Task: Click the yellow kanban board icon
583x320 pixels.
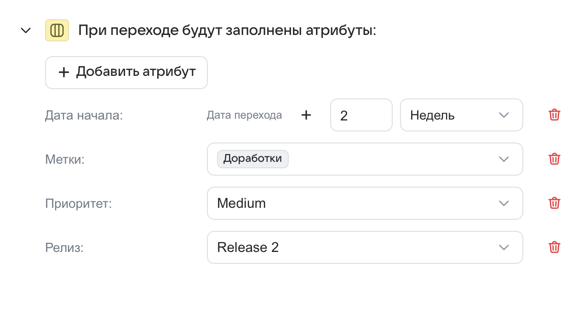Action: 57,30
